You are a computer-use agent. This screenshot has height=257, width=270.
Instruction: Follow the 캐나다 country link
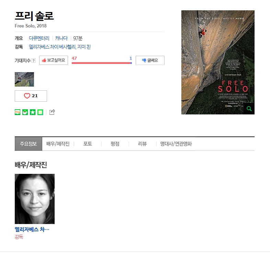click(61, 38)
